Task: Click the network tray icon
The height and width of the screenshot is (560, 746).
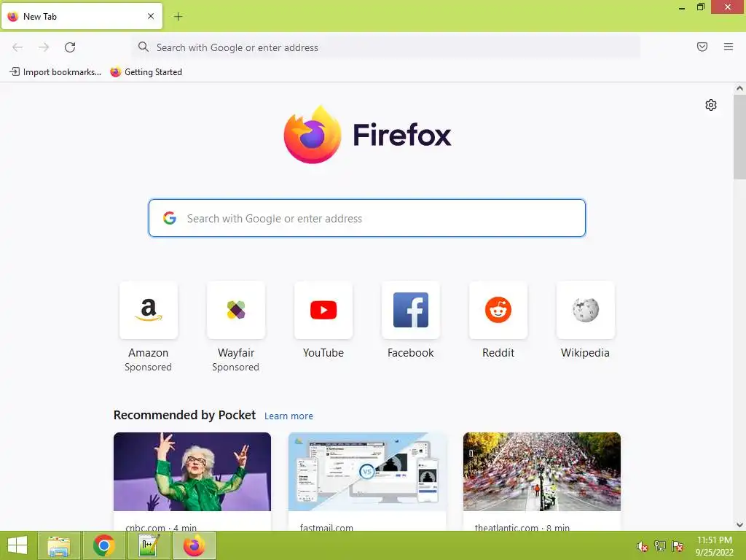Action: click(x=660, y=546)
